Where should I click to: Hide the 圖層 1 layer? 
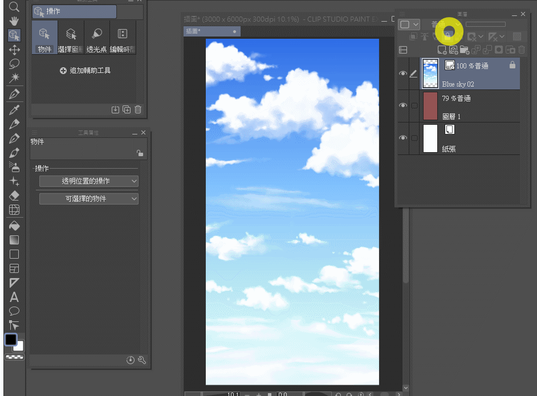[x=403, y=105]
